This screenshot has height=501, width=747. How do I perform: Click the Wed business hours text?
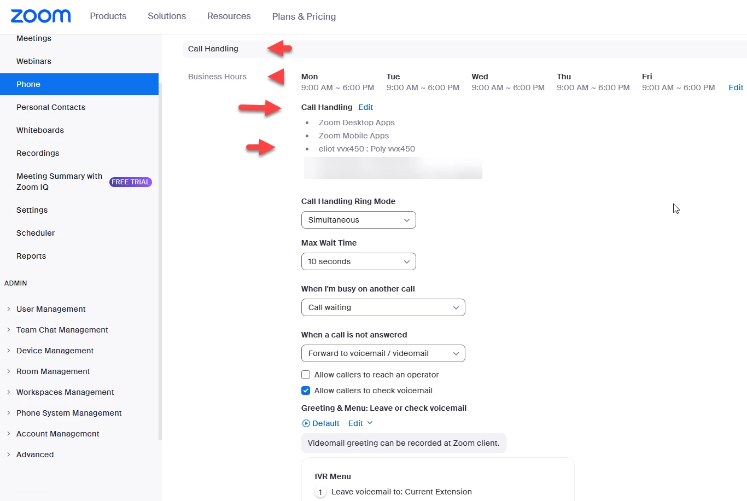(508, 88)
